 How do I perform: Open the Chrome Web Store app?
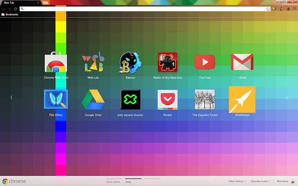(56, 62)
